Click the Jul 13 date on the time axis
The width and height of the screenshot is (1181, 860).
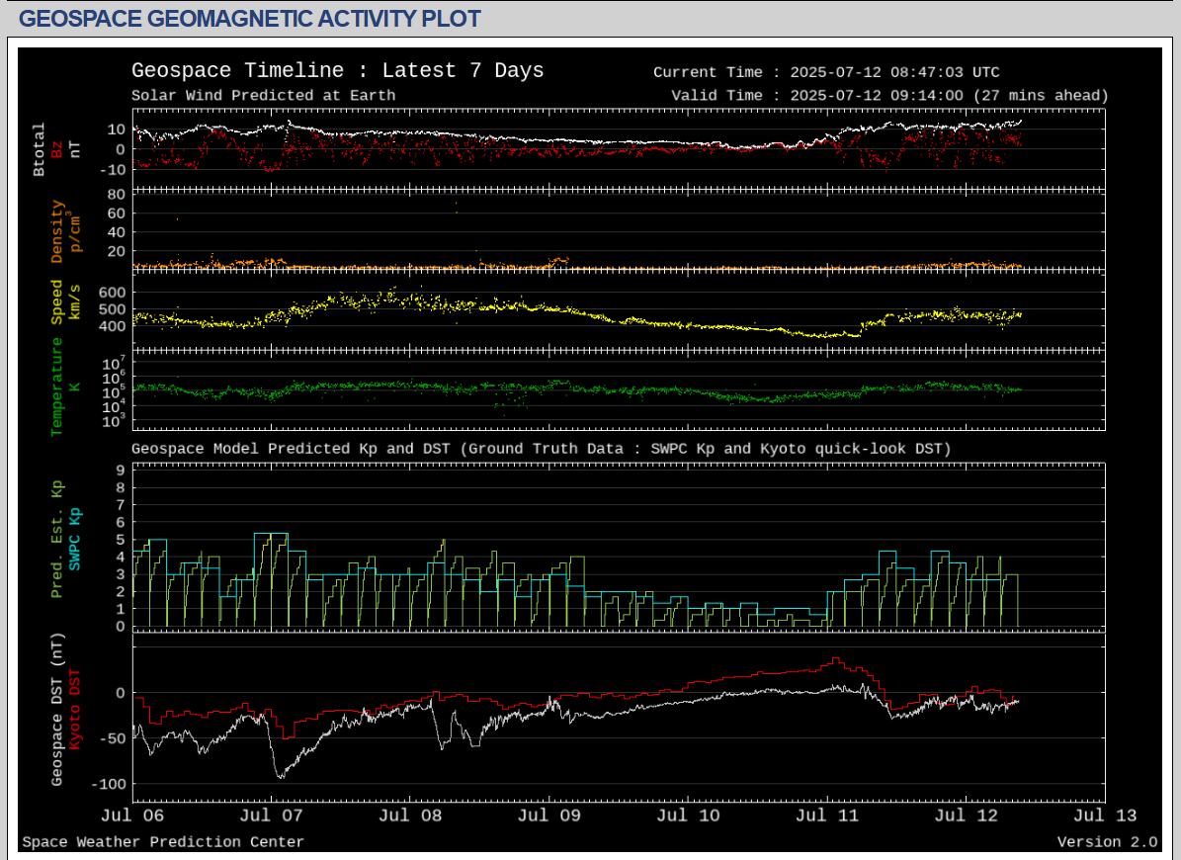click(x=1105, y=816)
